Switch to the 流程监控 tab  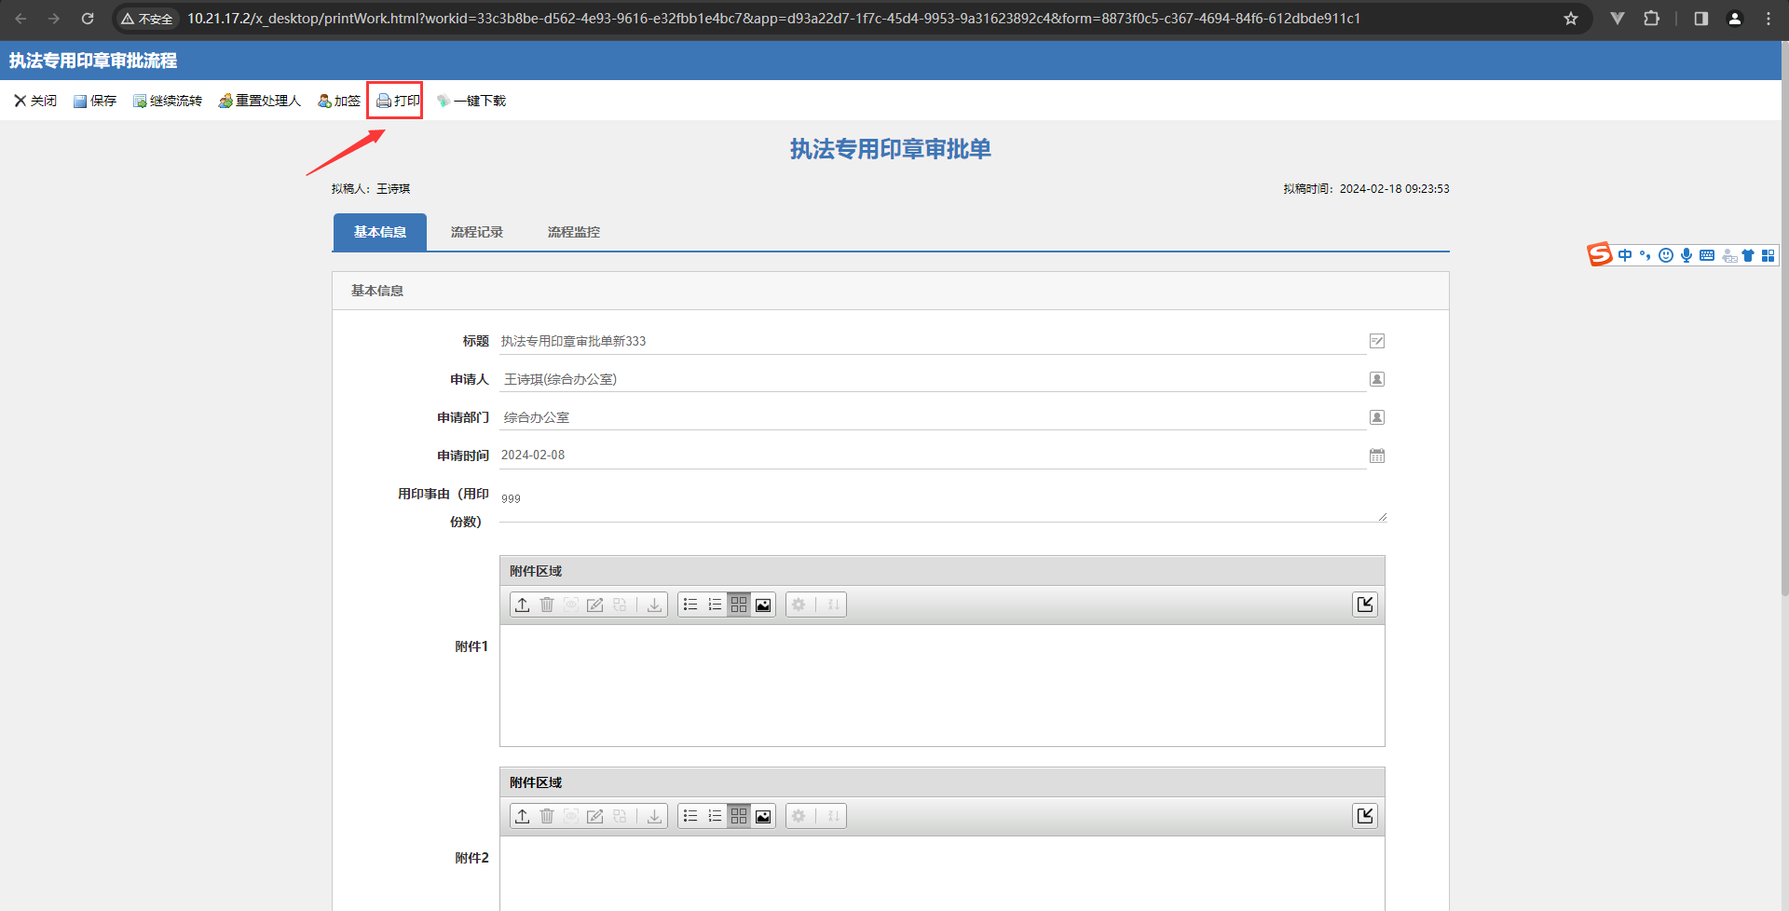(573, 232)
